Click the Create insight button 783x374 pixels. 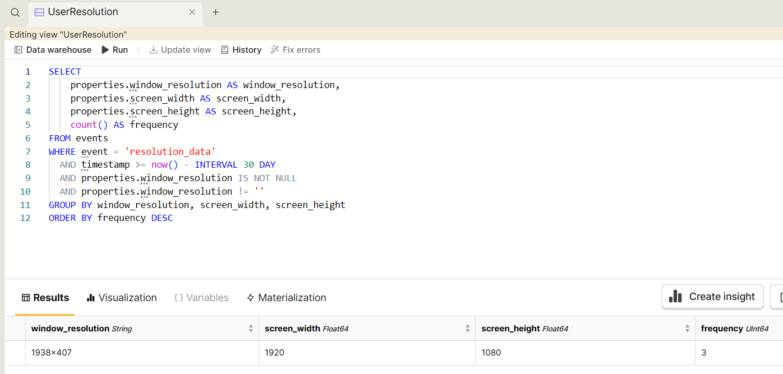712,297
